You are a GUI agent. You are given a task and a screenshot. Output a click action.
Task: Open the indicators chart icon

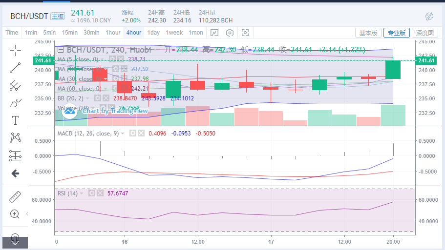214,33
